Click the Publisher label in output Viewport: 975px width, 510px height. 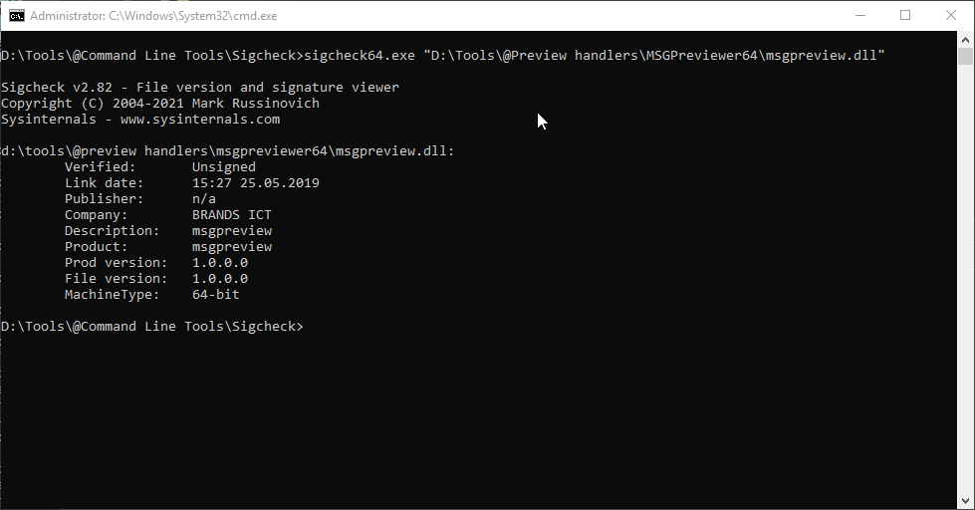(105, 199)
